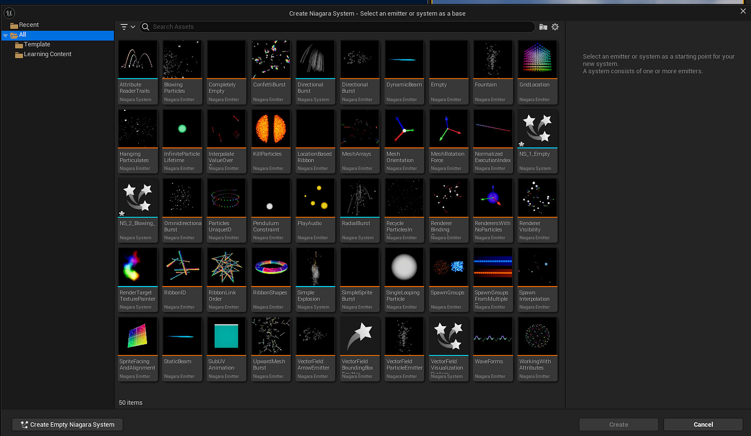Pick the MeshArrays emitter

pos(360,141)
